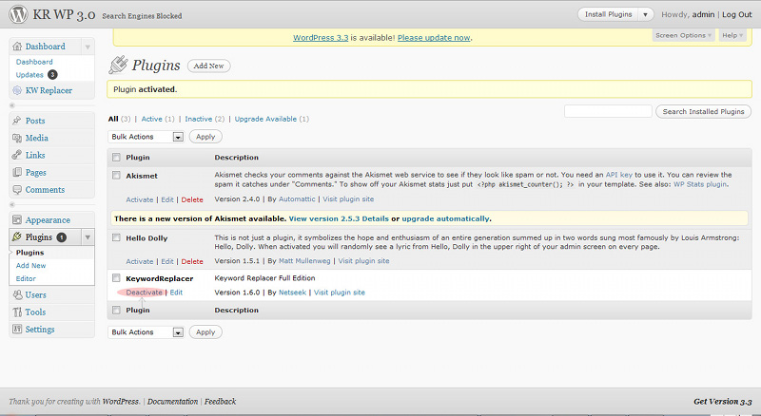Viewport: 761px width, 416px height.
Task: Open the Add New plugins submenu item
Action: 31,266
